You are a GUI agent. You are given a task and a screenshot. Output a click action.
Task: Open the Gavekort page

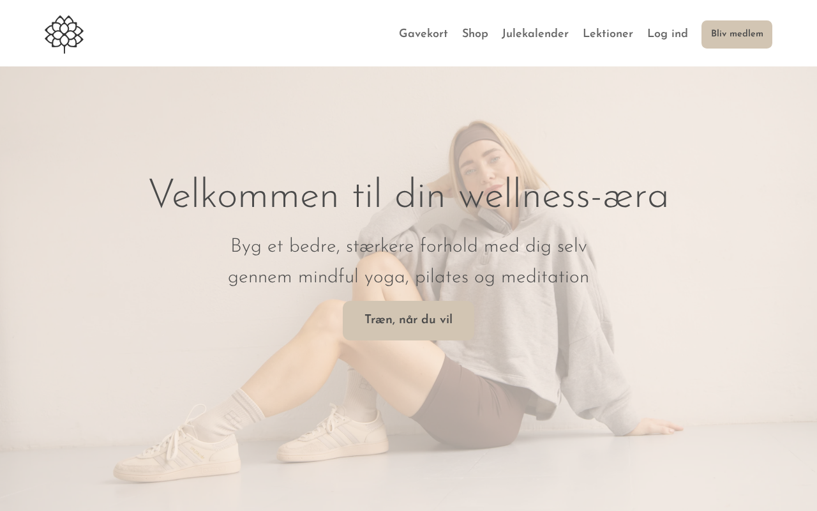(x=423, y=34)
